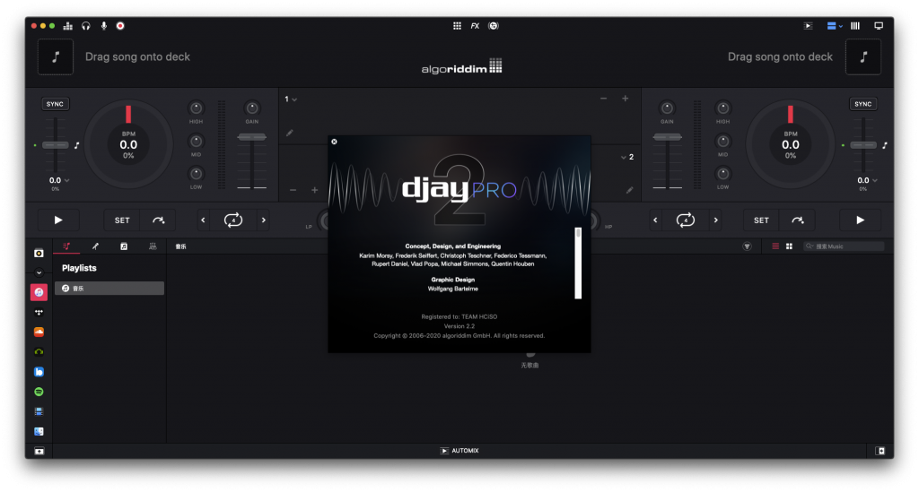
Task: Double loop length on right deck
Action: coord(715,220)
